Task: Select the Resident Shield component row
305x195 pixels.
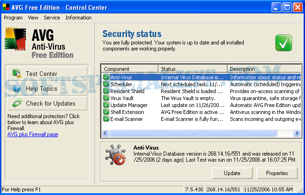Action: [201, 91]
